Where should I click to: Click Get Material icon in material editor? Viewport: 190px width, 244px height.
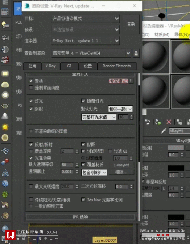tap(147, 122)
